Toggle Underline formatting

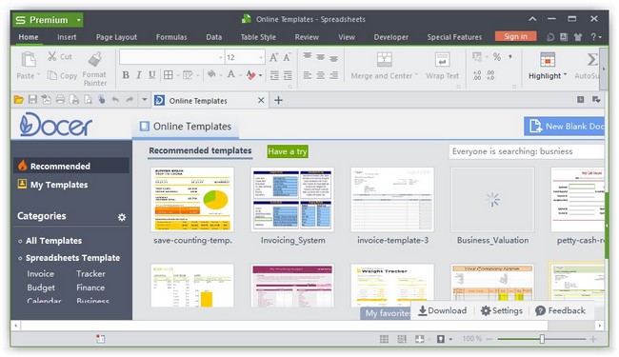click(152, 75)
